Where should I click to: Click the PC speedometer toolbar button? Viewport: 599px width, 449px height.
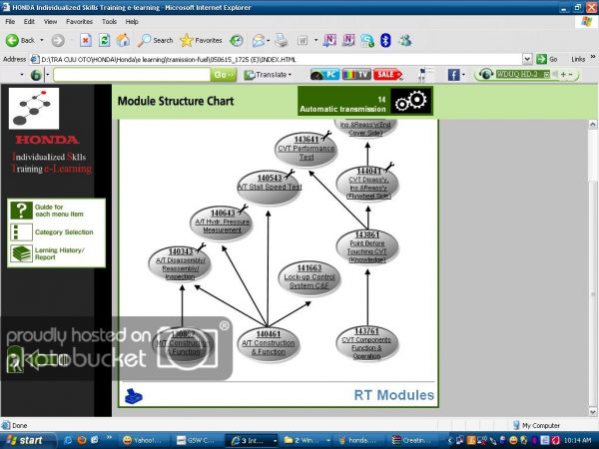324,75
